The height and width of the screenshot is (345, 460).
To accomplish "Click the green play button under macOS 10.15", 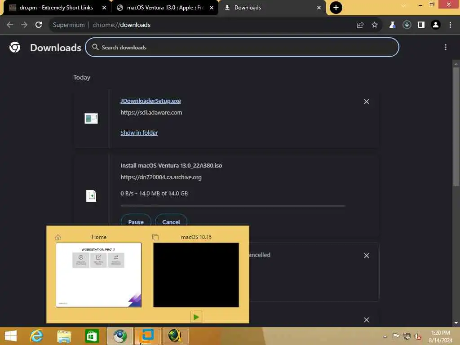I will coord(196,317).
